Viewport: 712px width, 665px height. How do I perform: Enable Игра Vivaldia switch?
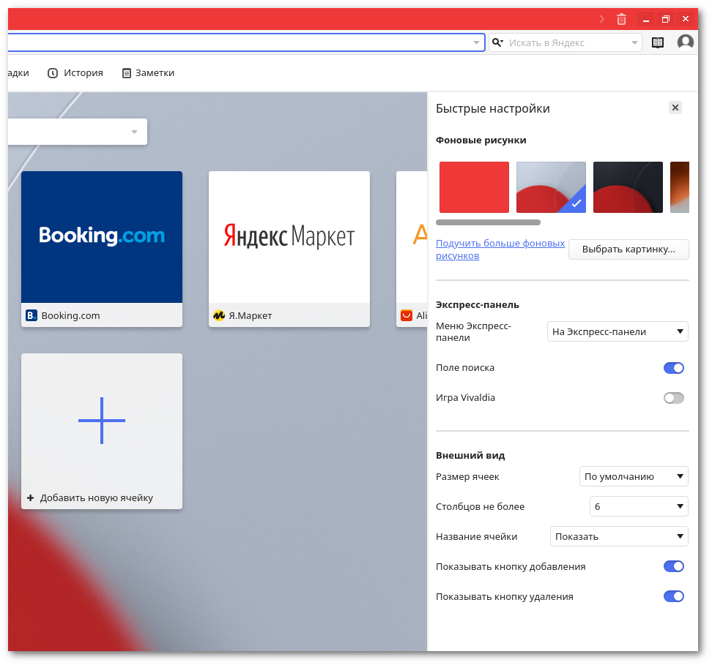coord(673,398)
